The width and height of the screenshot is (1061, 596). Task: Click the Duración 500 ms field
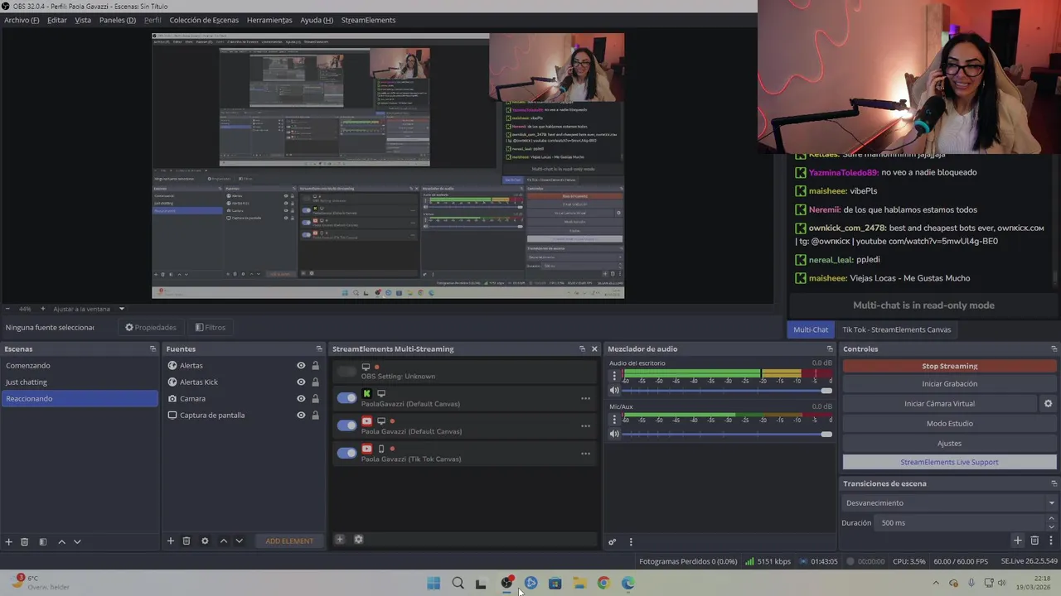(960, 522)
